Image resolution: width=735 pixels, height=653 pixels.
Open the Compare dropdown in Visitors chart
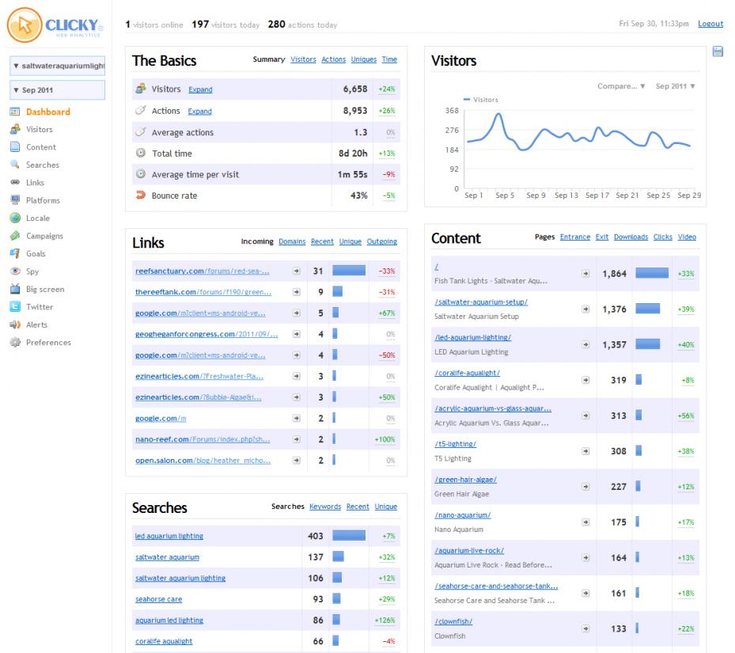point(621,86)
